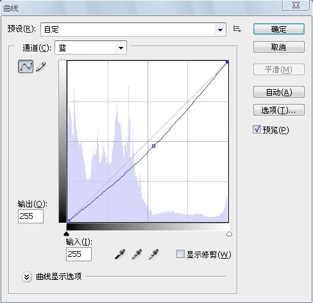Open the preset options menu icon
The height and width of the screenshot is (303, 313).
(x=237, y=29)
